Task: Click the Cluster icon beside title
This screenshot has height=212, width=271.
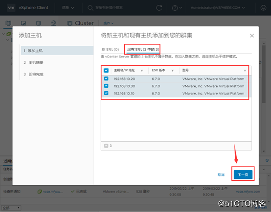Action: pyautogui.click(x=70, y=23)
